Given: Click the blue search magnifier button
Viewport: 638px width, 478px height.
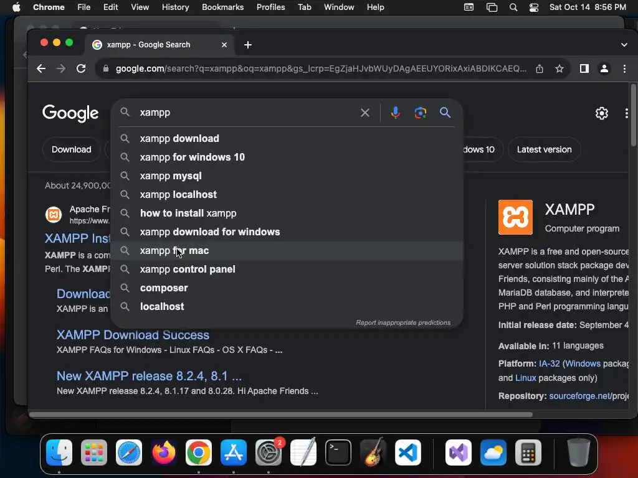Looking at the screenshot, I should pos(445,113).
